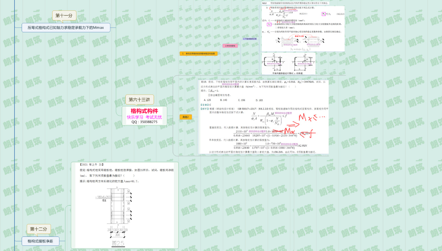Select the central 格构式构件 topic node

[144, 116]
